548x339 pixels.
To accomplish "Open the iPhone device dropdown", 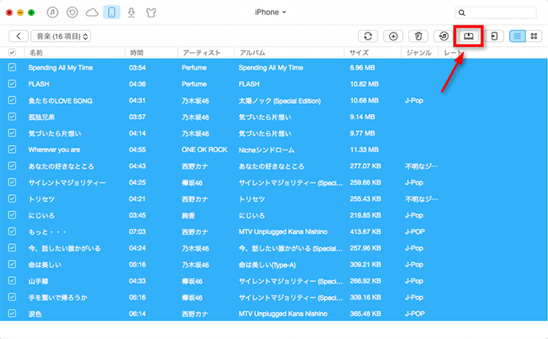I will point(271,12).
